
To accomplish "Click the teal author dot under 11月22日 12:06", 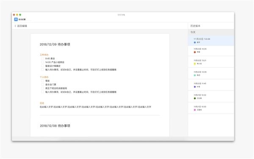I will 195,75.
